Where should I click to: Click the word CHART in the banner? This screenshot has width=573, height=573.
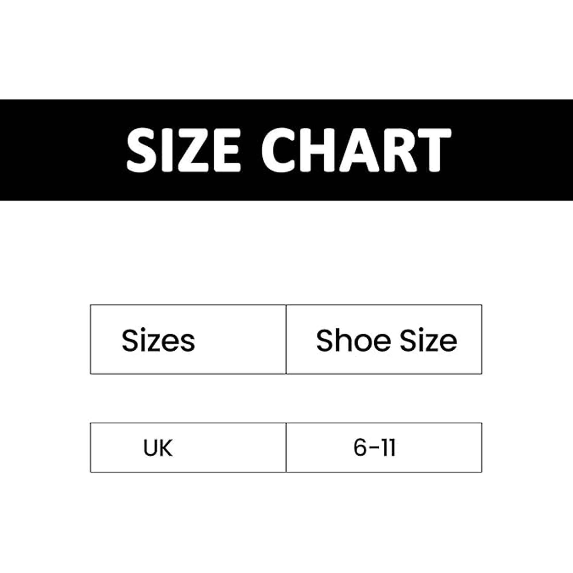tap(356, 150)
